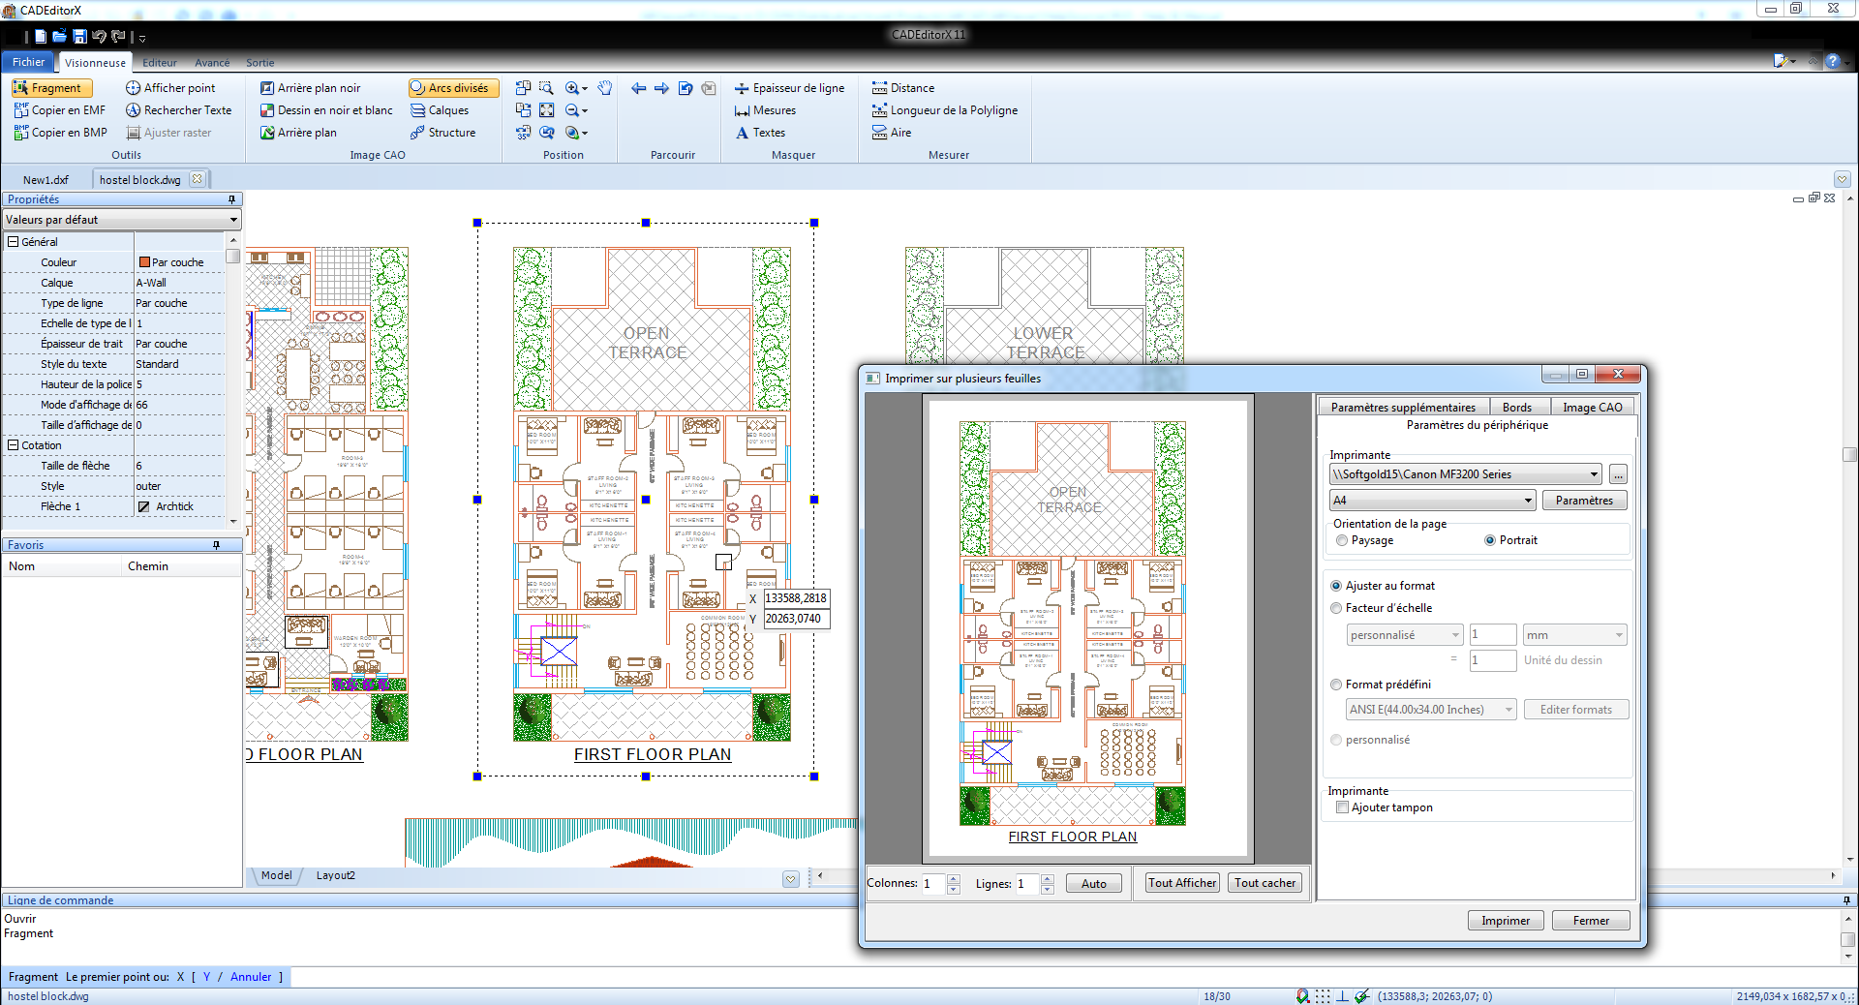Open the printer selection dropdown

point(1594,474)
